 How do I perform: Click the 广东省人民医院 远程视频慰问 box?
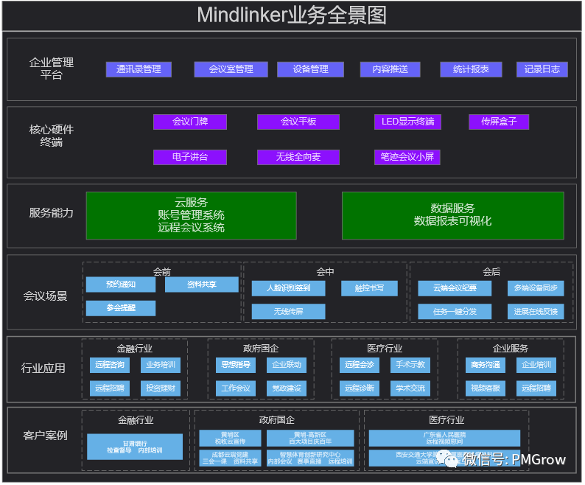445,439
